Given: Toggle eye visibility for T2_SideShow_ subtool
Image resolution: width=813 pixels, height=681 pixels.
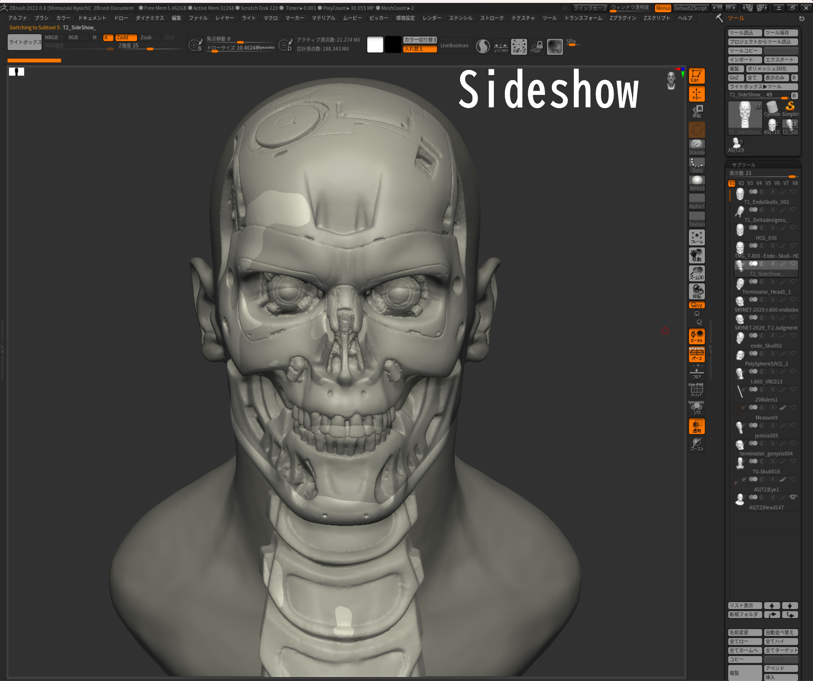Looking at the screenshot, I should (x=793, y=264).
